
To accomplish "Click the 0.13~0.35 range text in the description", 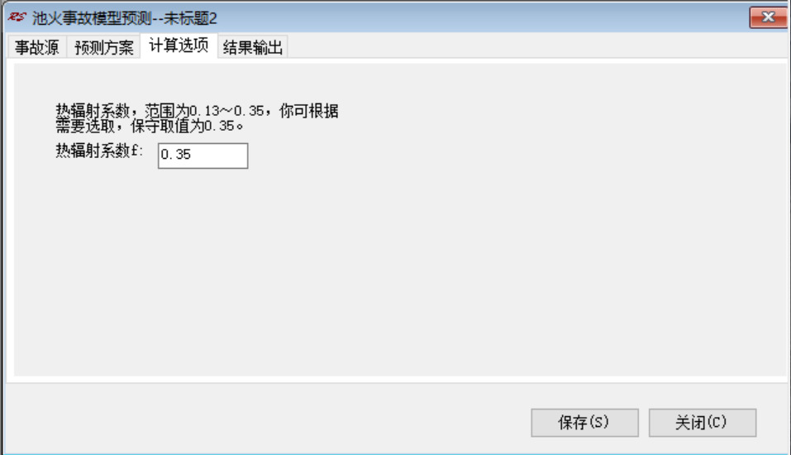I will pyautogui.click(x=226, y=111).
